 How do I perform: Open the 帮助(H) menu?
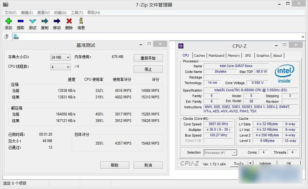point(94,13)
